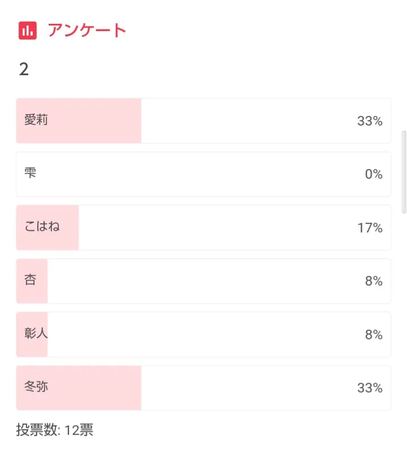Vote for the 冬弥 option label
Viewport: 407px width, 452px height.
pos(36,388)
